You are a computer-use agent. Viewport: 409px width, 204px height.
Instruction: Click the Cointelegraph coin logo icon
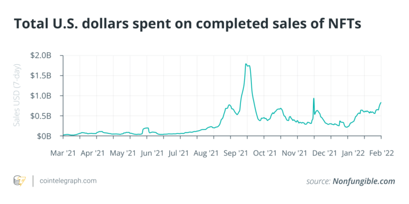click(x=20, y=181)
